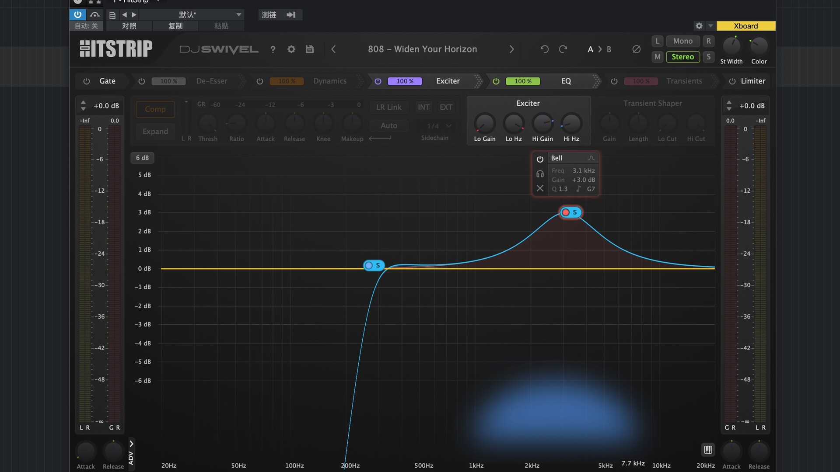The image size is (840, 472).
Task: Select the Dynamics module tab
Action: (x=330, y=81)
